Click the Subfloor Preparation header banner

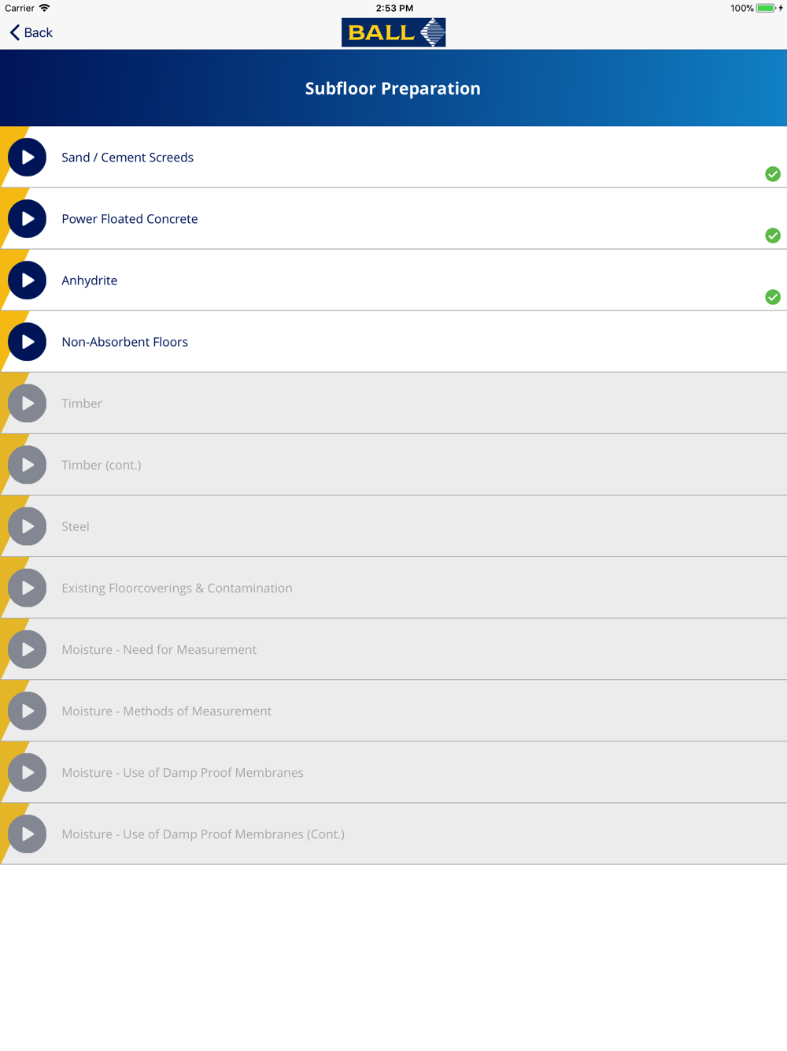tap(393, 88)
